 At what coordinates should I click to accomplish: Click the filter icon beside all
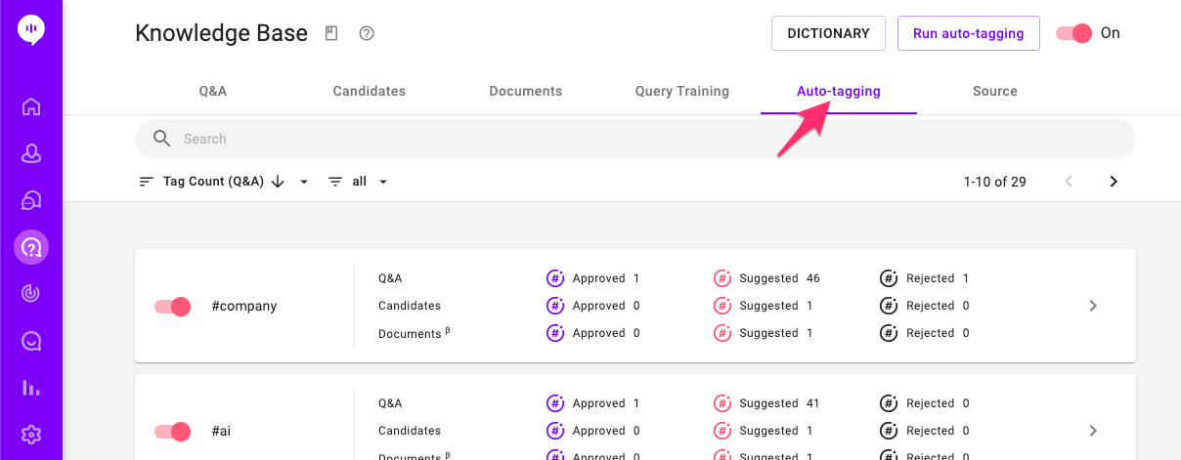click(x=335, y=182)
